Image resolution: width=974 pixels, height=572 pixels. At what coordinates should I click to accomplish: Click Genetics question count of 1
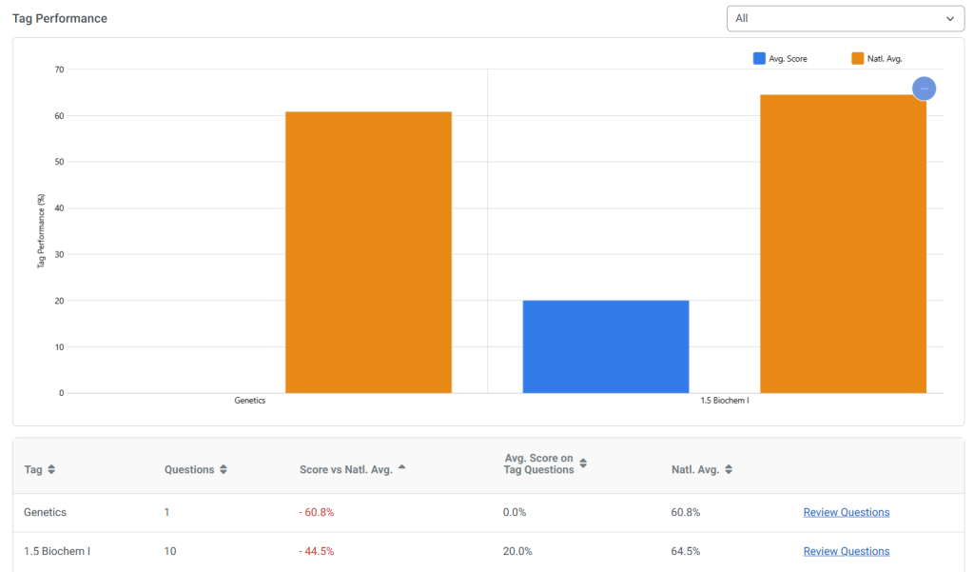(x=166, y=512)
